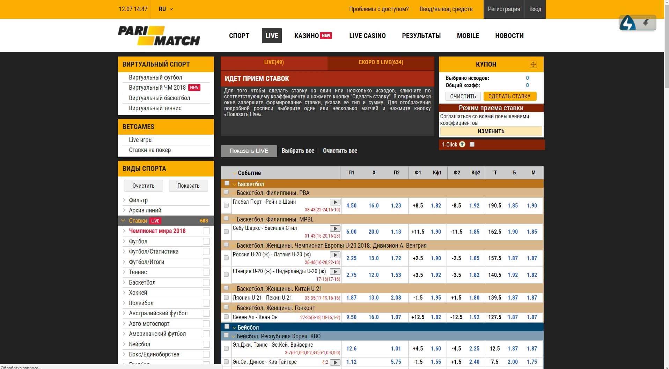This screenshot has height=369, width=669.
Task: Open the НОВОСТИ page
Action: pos(509,36)
